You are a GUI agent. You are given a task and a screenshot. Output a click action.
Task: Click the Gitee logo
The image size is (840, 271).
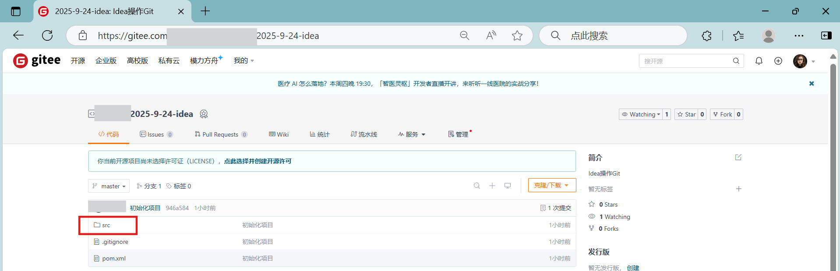coord(37,60)
